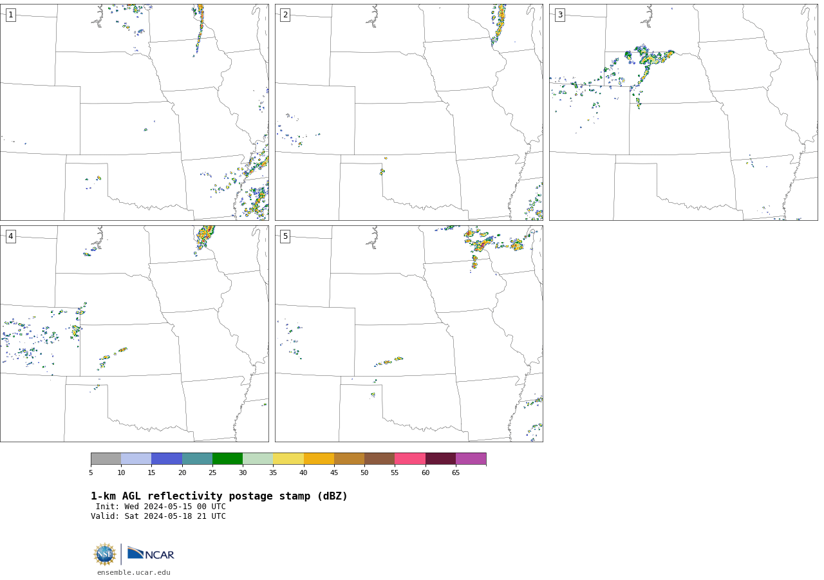Screen dimensions: 824x580
Task: Open postage stamp panel 4 map
Action: click(134, 333)
